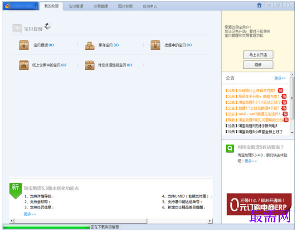
Task: Click the green download progress bar
Action: tap(46, 227)
